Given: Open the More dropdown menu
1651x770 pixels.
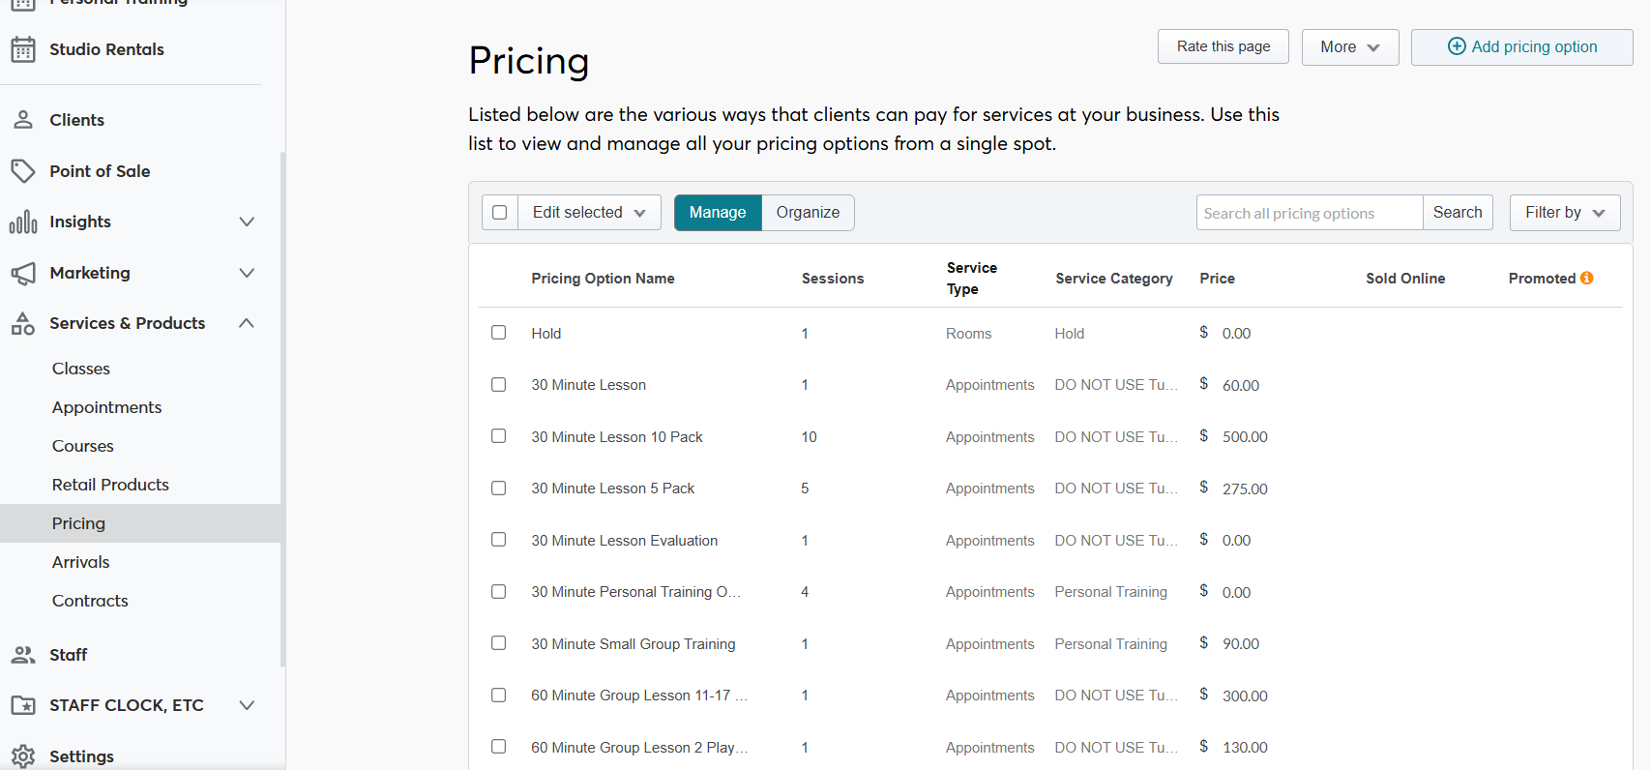Looking at the screenshot, I should (1349, 47).
